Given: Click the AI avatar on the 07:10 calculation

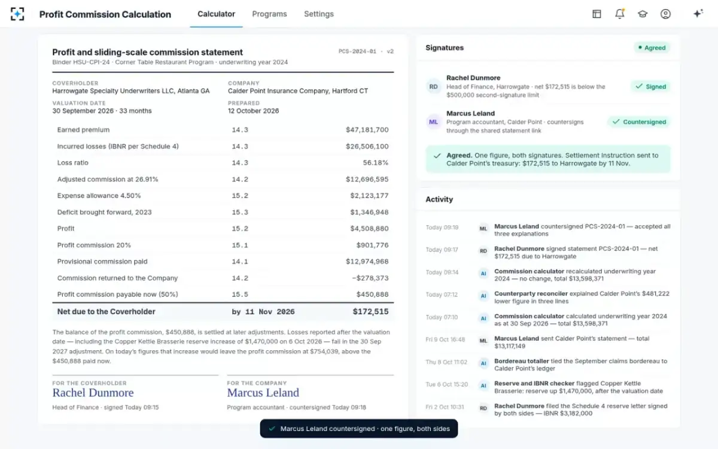Looking at the screenshot, I should pos(483,318).
